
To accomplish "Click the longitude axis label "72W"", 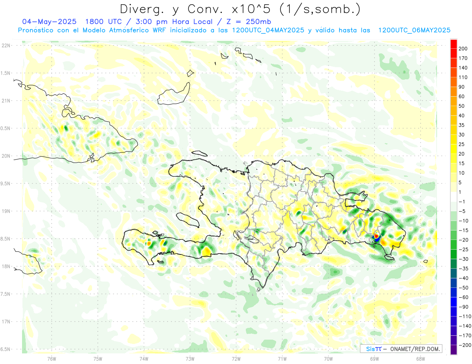I will (x=236, y=359).
